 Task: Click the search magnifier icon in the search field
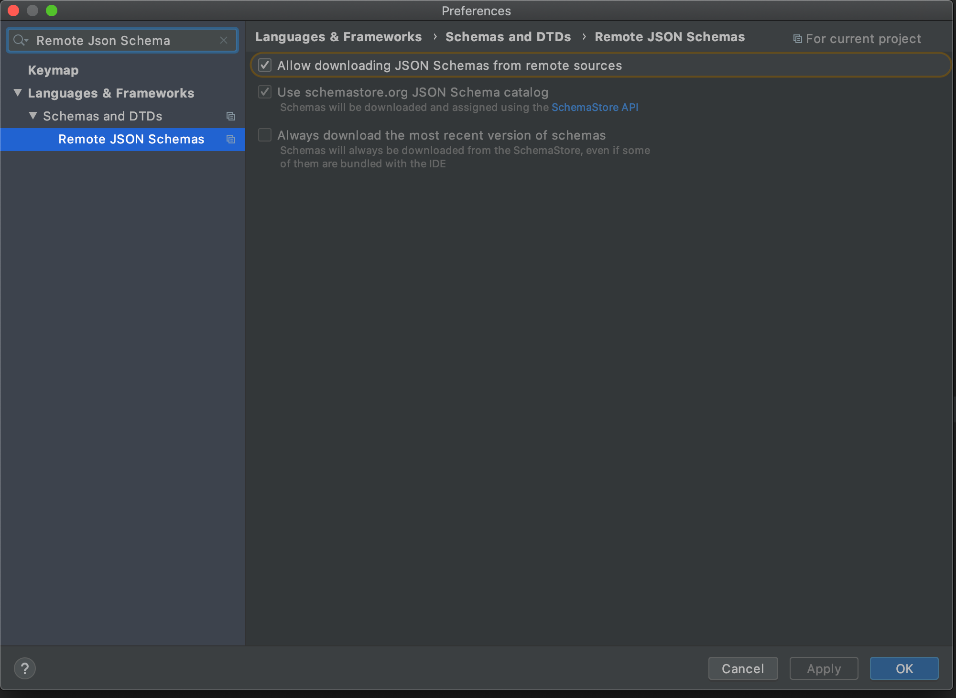click(20, 41)
